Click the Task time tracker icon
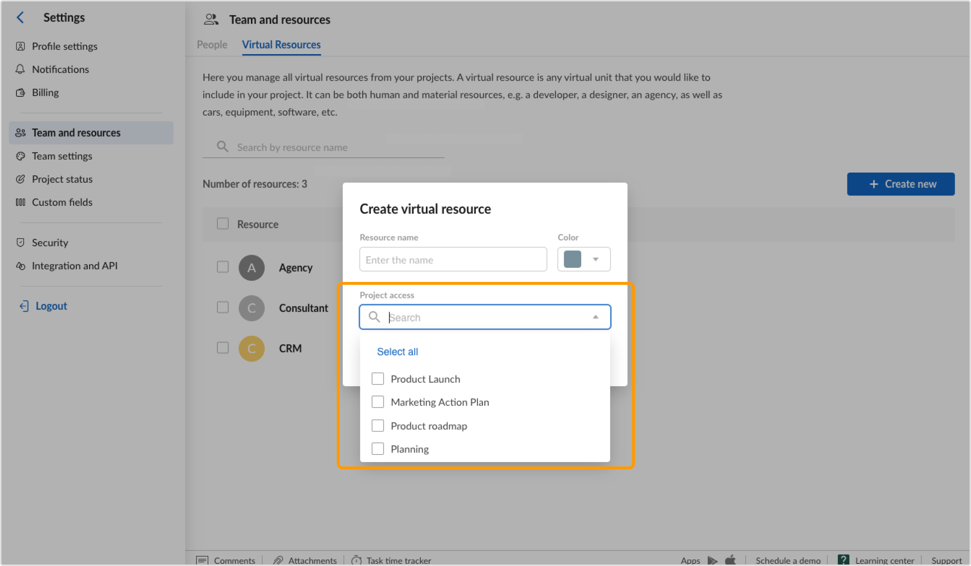Image resolution: width=971 pixels, height=566 pixels. click(356, 560)
